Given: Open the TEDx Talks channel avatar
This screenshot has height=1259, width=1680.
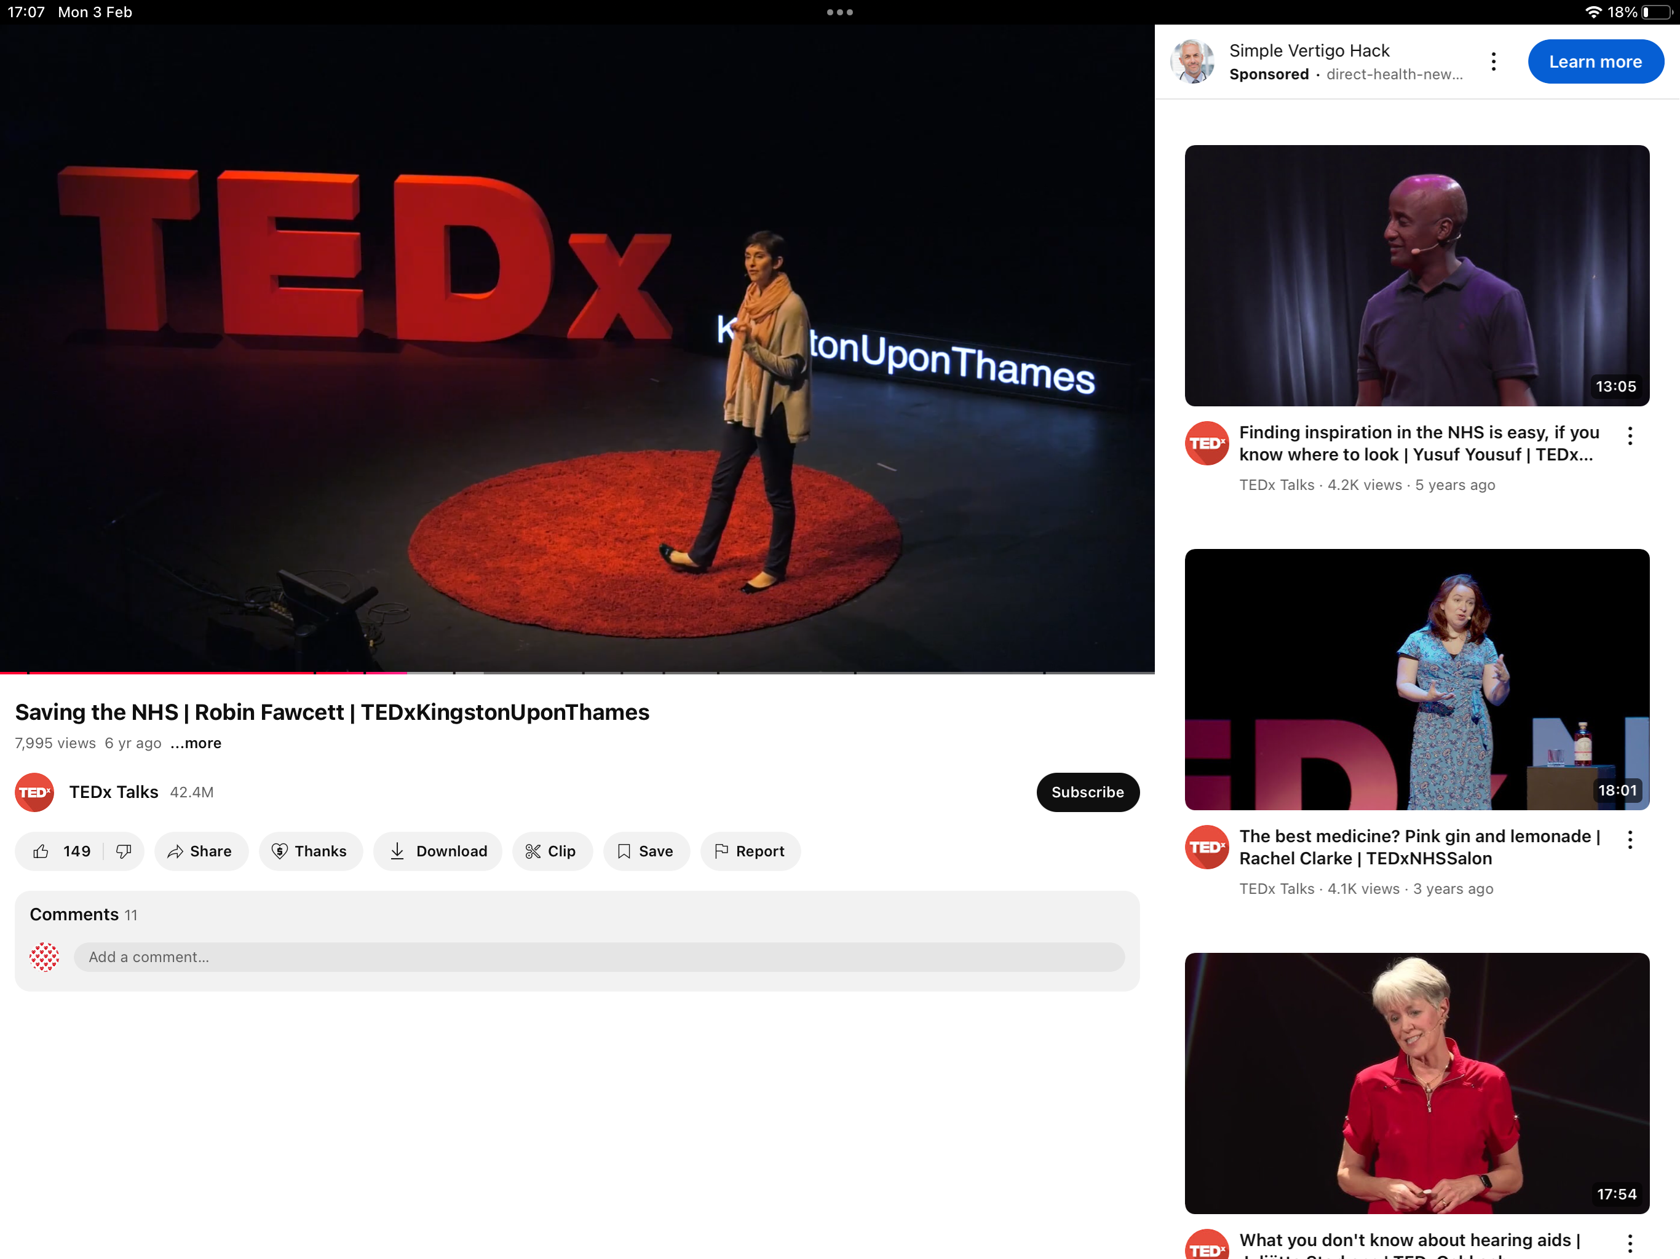Looking at the screenshot, I should [35, 792].
